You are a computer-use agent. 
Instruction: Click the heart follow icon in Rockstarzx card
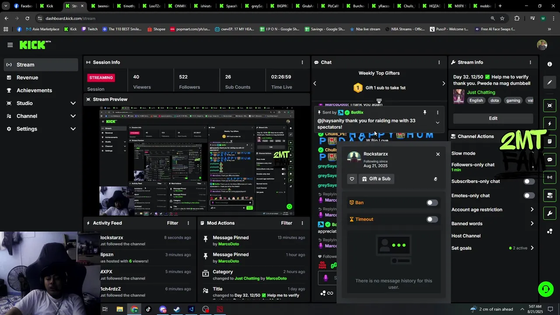point(352,178)
